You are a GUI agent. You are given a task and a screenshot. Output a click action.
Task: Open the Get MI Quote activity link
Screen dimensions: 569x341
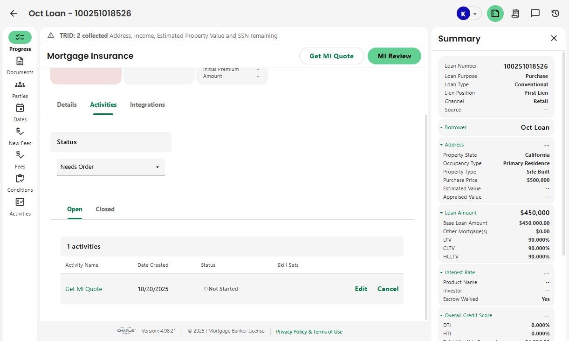(84, 289)
